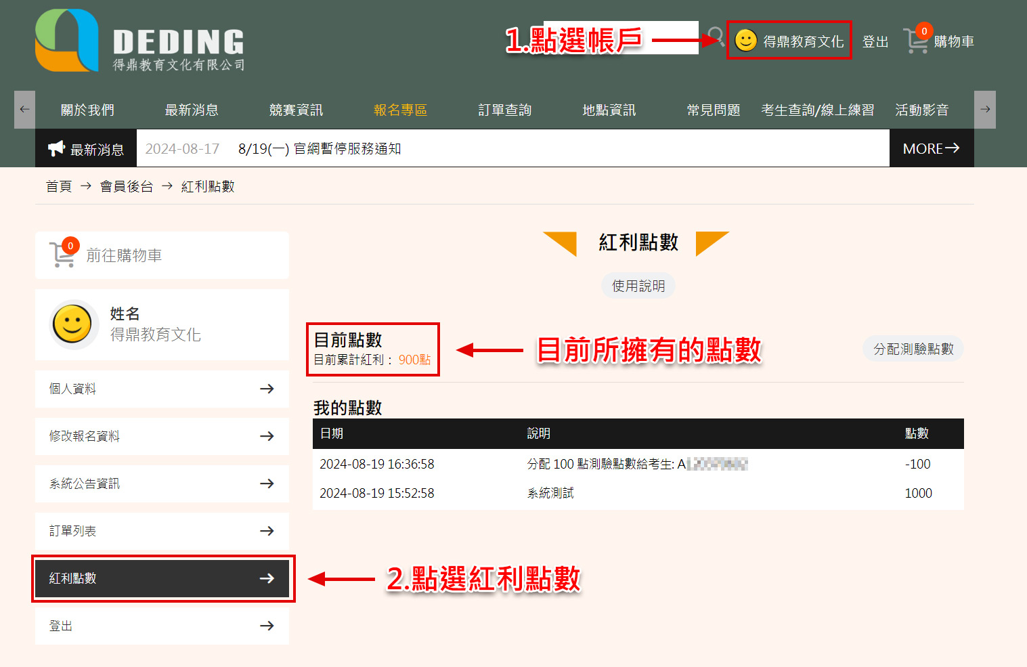Click MORE to view all news
The width and height of the screenshot is (1027, 667).
[931, 148]
